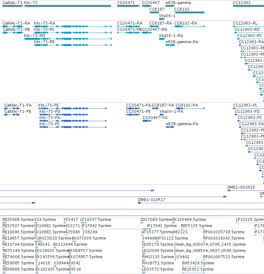Open the CG8187-PA protein label
The width and height of the screenshot is (264, 274).
(x=163, y=105)
